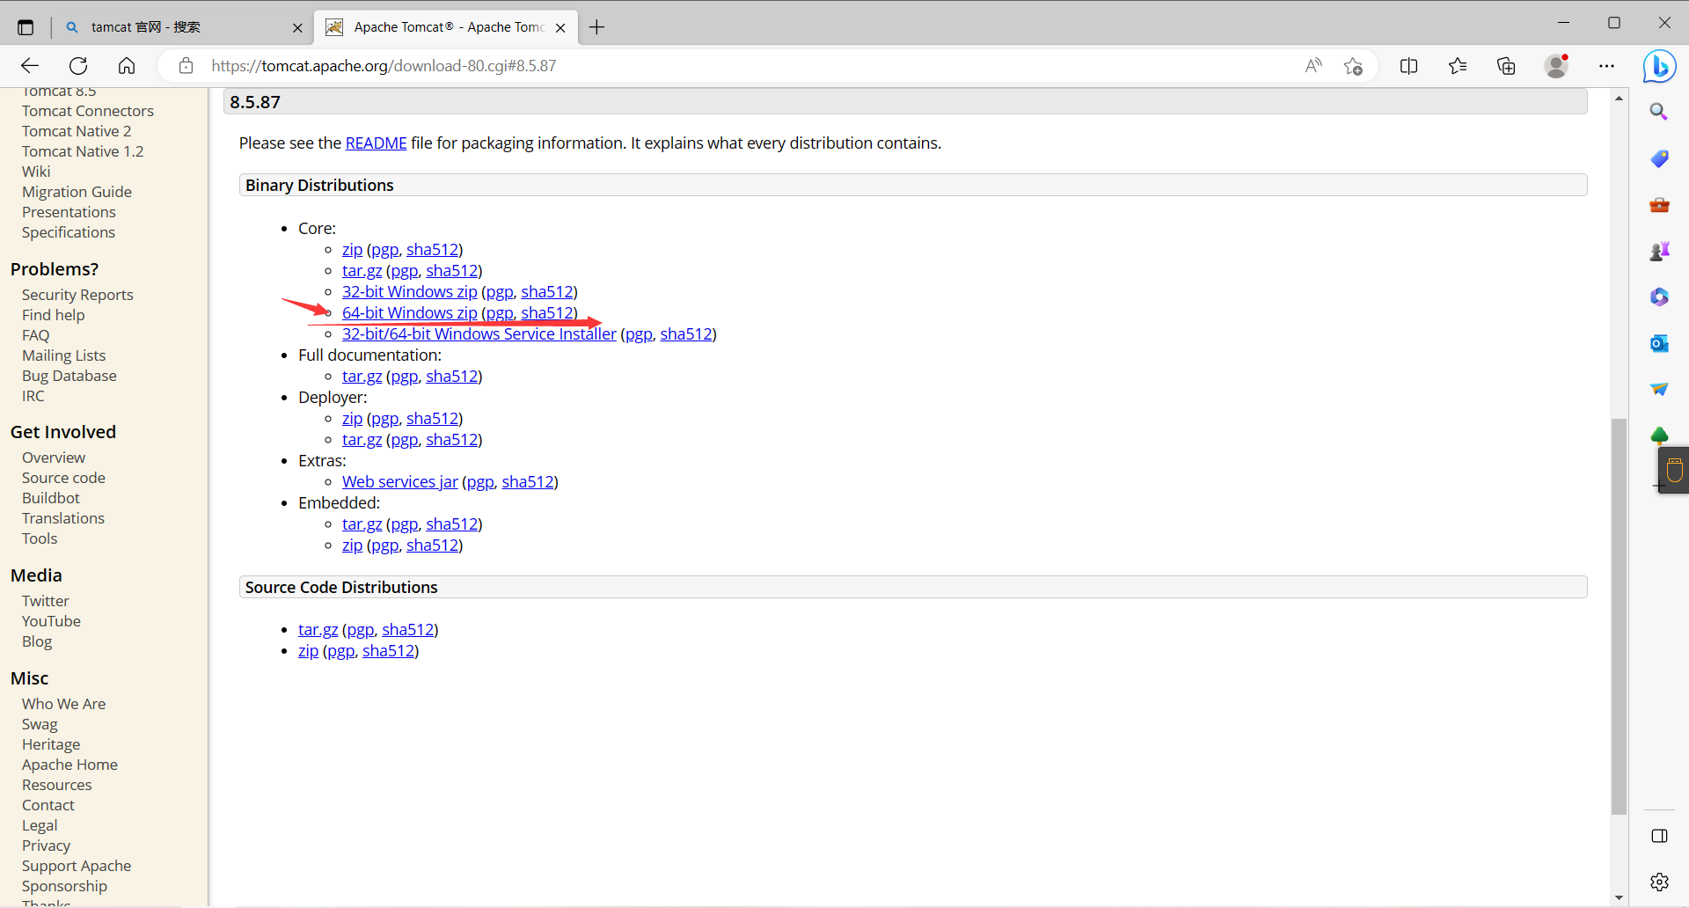Open Tomcat Connectors in the left menu
Screen dimensions: 1689x908
[88, 111]
